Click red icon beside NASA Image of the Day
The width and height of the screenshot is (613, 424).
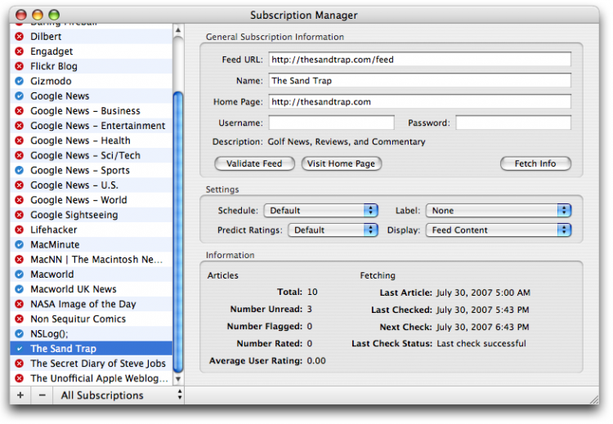(x=19, y=304)
